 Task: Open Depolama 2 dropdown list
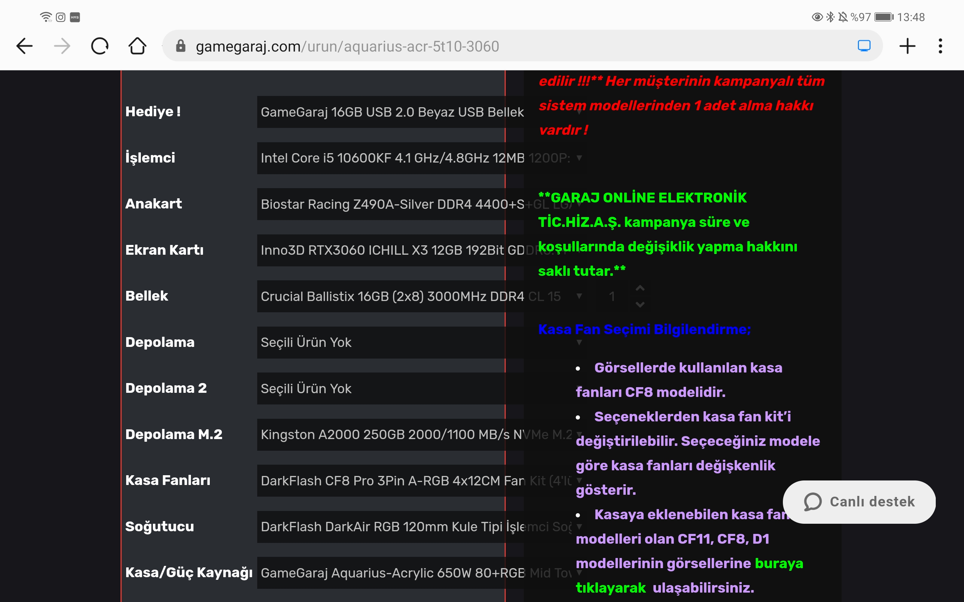click(x=390, y=389)
